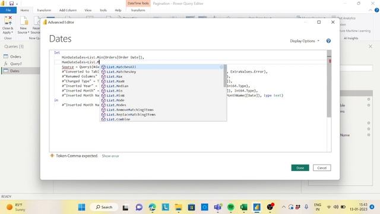
Task: Click the Save icon in title bar
Action: [11, 4]
